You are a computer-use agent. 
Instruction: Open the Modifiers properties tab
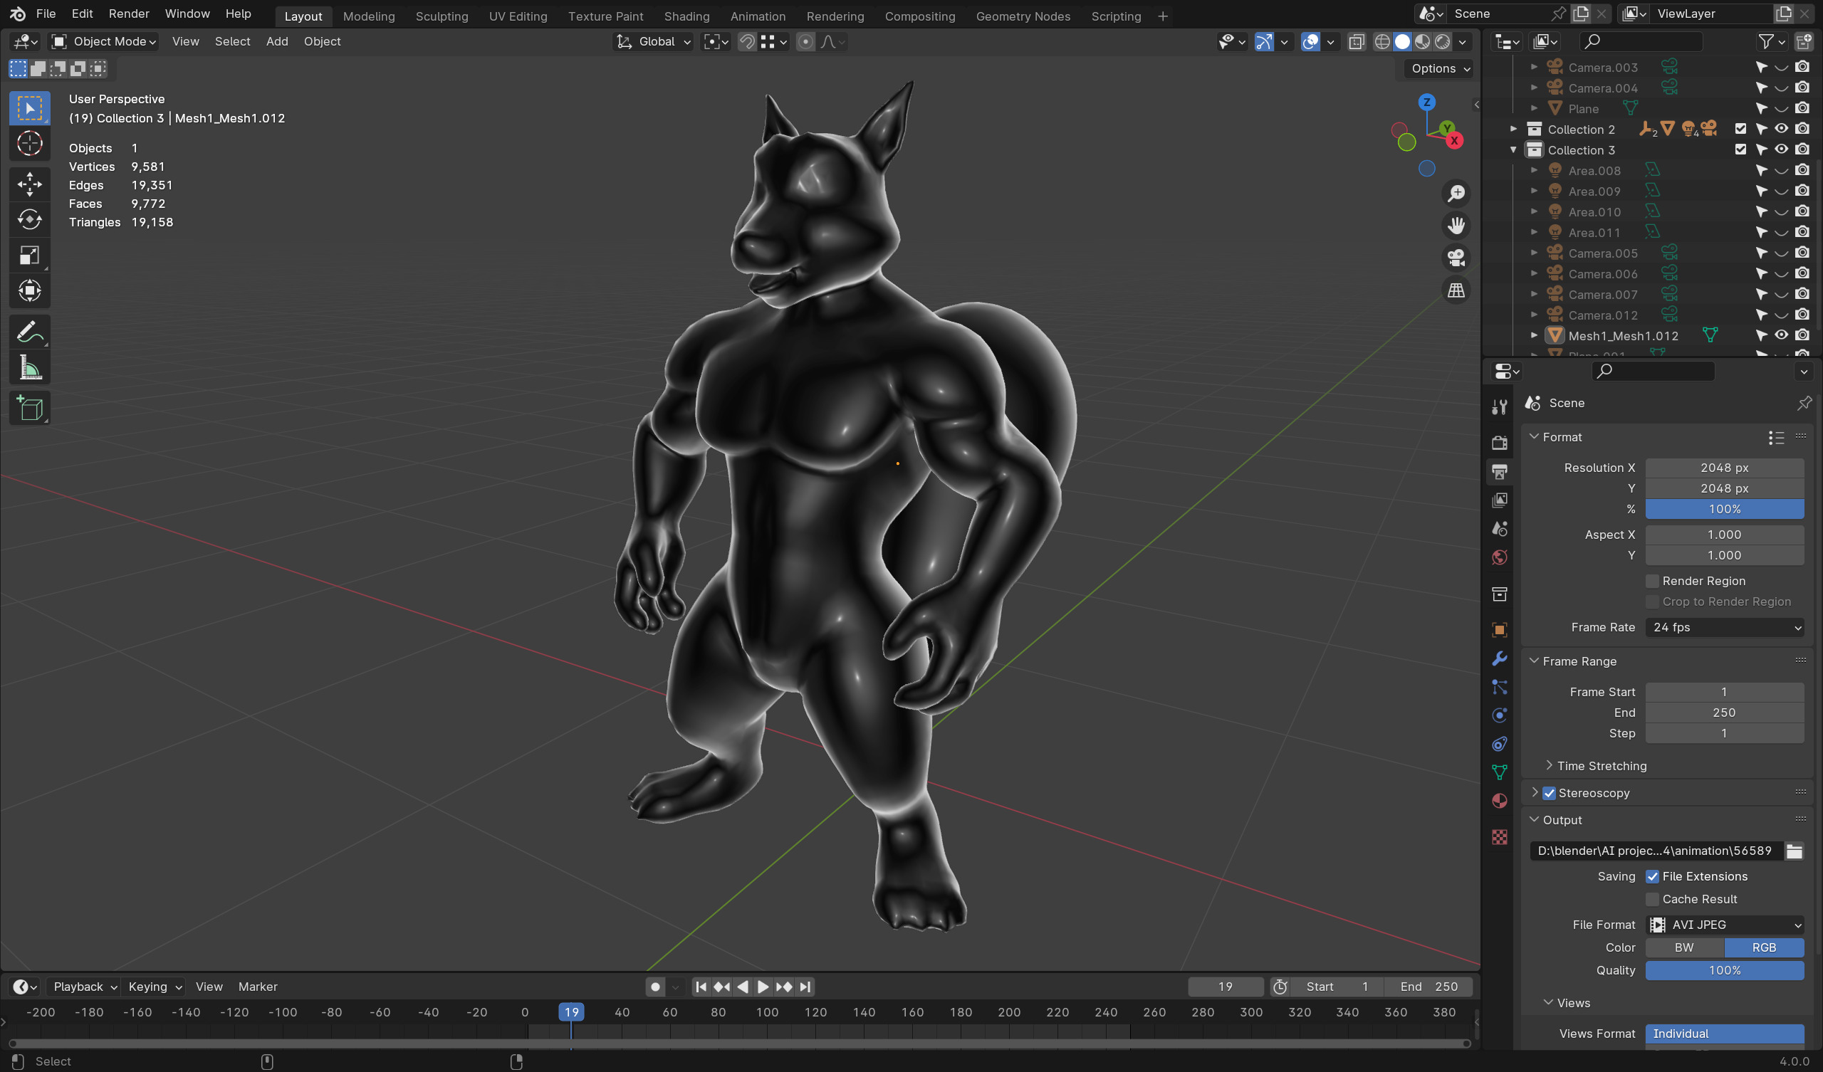click(x=1500, y=658)
